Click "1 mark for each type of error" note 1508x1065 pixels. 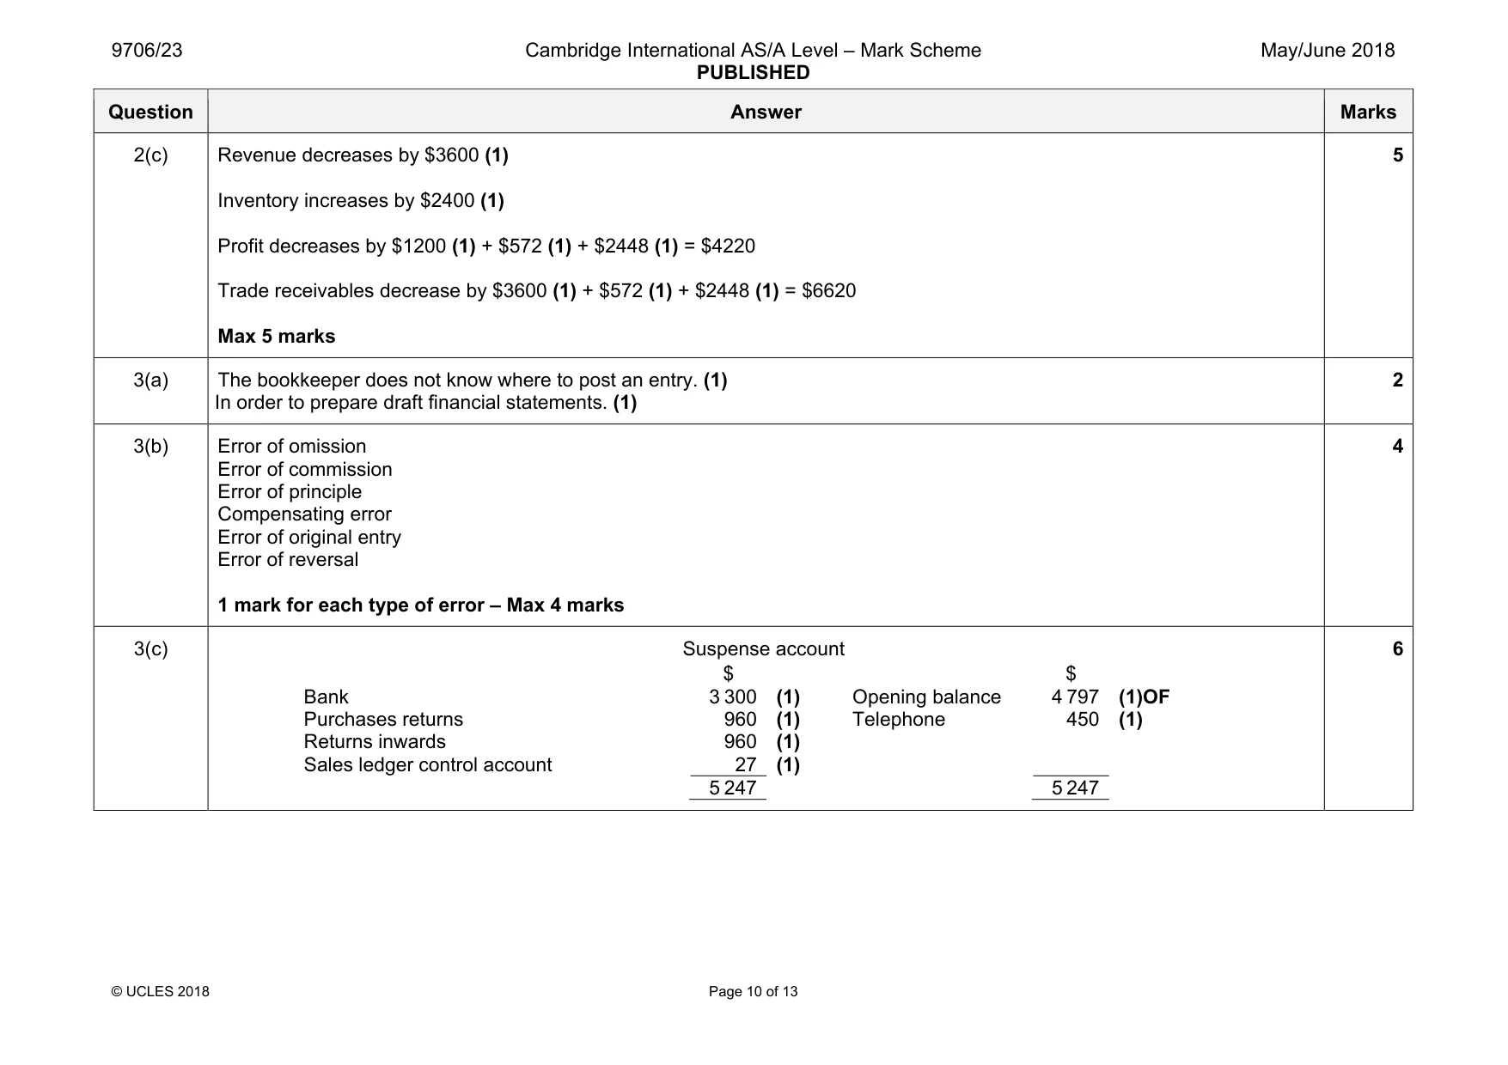421,606
